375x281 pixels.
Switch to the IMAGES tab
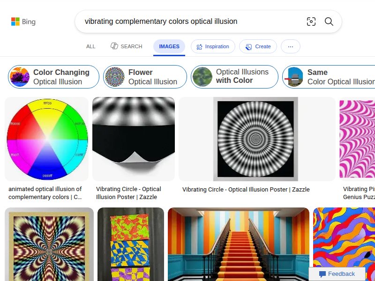[x=169, y=46]
